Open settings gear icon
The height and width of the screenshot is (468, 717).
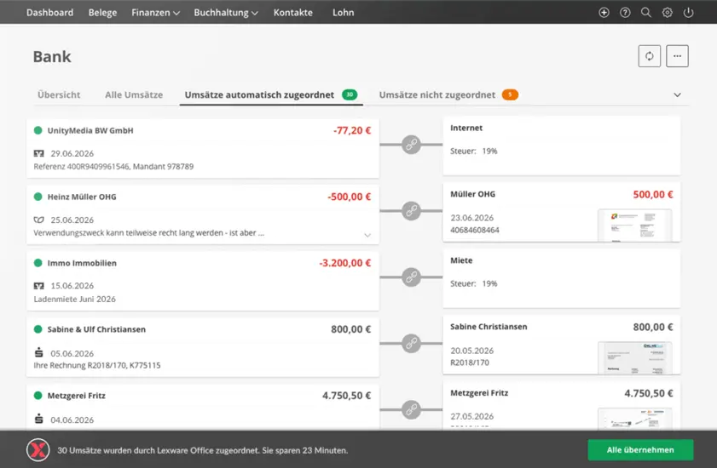668,13
